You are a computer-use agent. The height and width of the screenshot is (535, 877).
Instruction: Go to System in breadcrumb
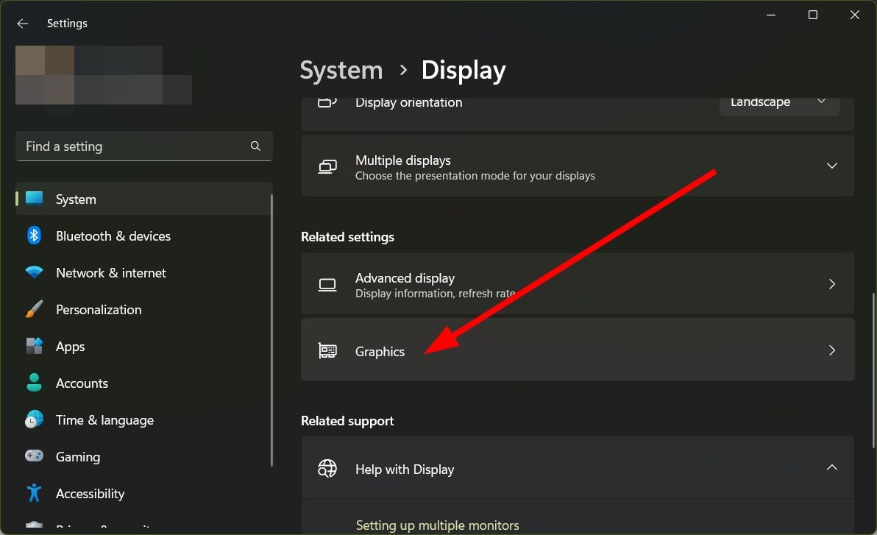[341, 71]
